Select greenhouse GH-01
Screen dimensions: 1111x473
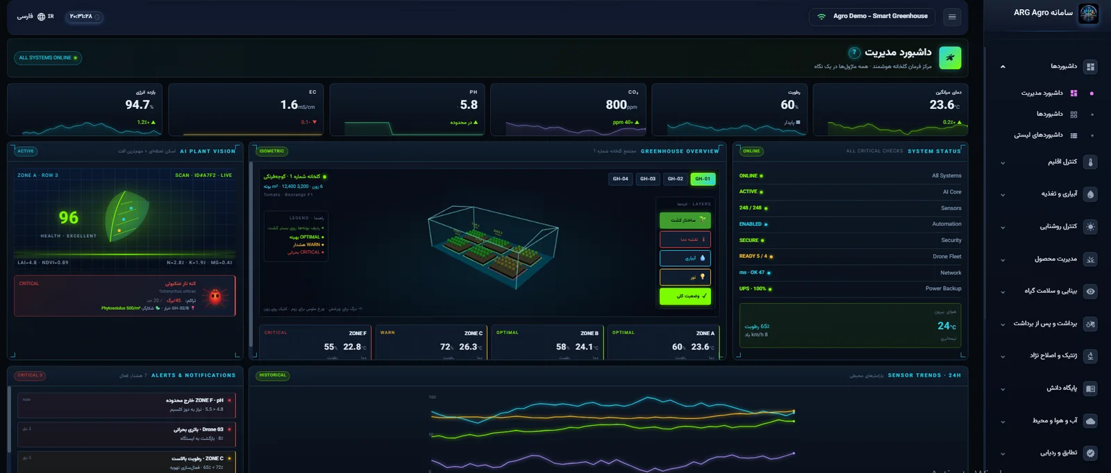703,179
